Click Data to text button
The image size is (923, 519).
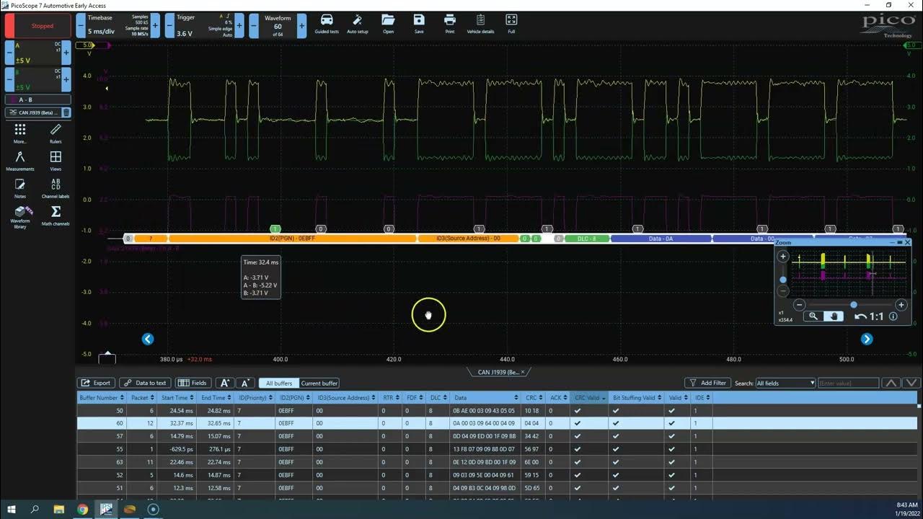coord(145,383)
